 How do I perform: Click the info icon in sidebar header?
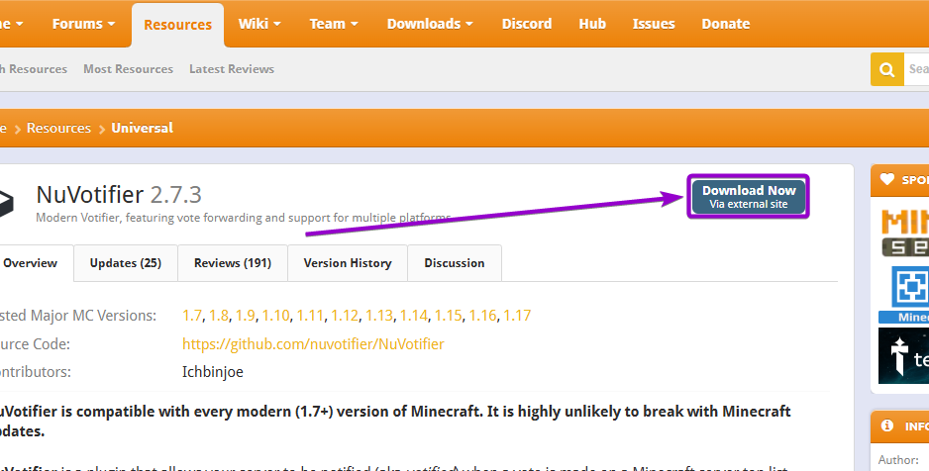click(887, 425)
